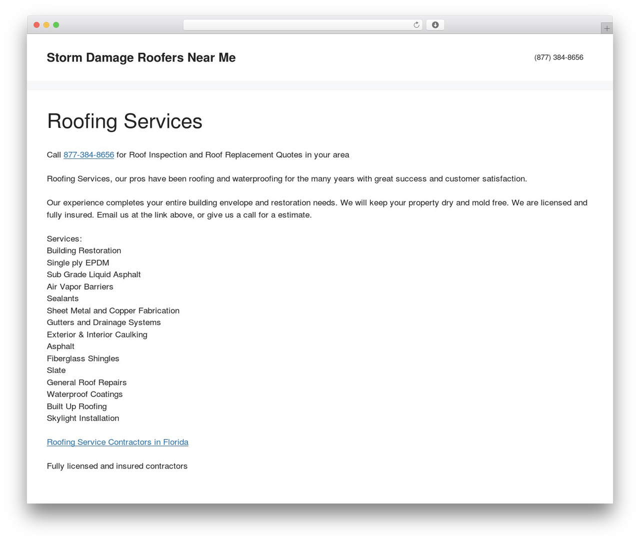The width and height of the screenshot is (640, 542).
Task: Maximize the window with the green button
Action: [56, 25]
